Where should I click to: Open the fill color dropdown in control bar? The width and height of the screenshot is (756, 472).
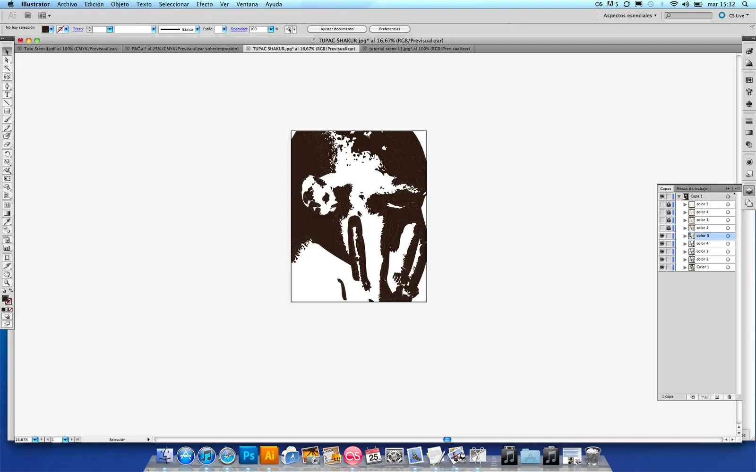52,29
